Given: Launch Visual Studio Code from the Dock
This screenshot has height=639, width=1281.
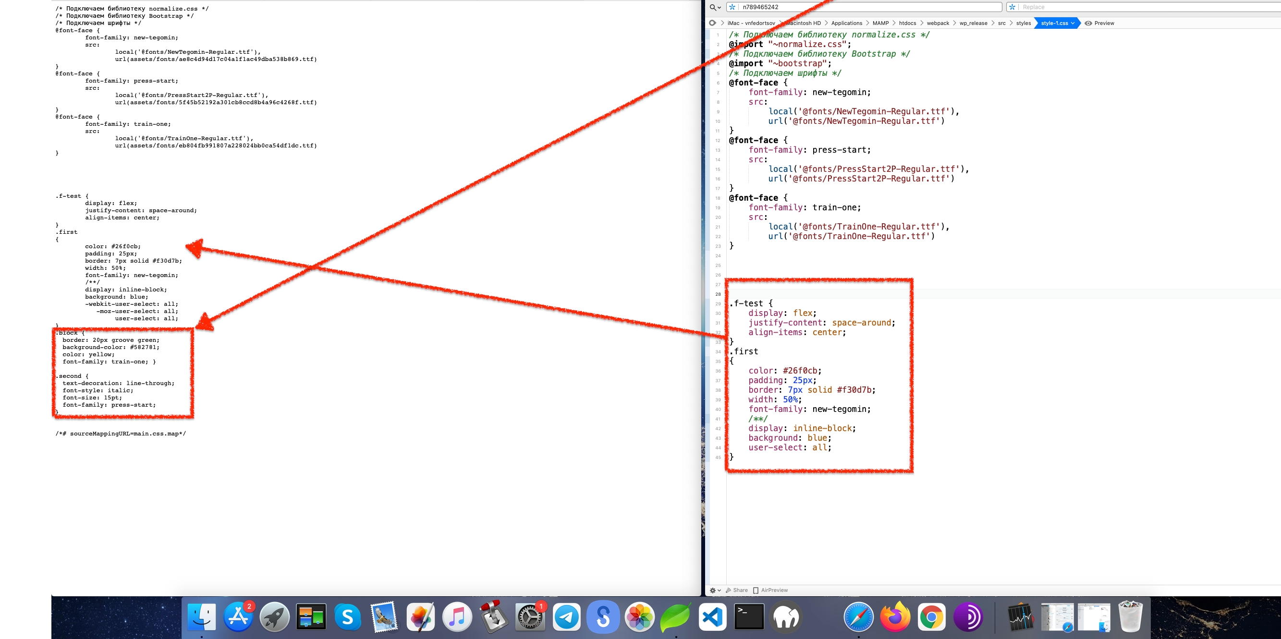Looking at the screenshot, I should pos(713,617).
